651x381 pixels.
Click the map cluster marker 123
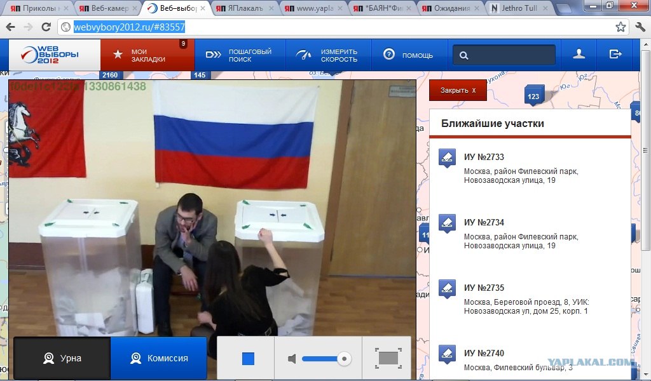pos(534,95)
